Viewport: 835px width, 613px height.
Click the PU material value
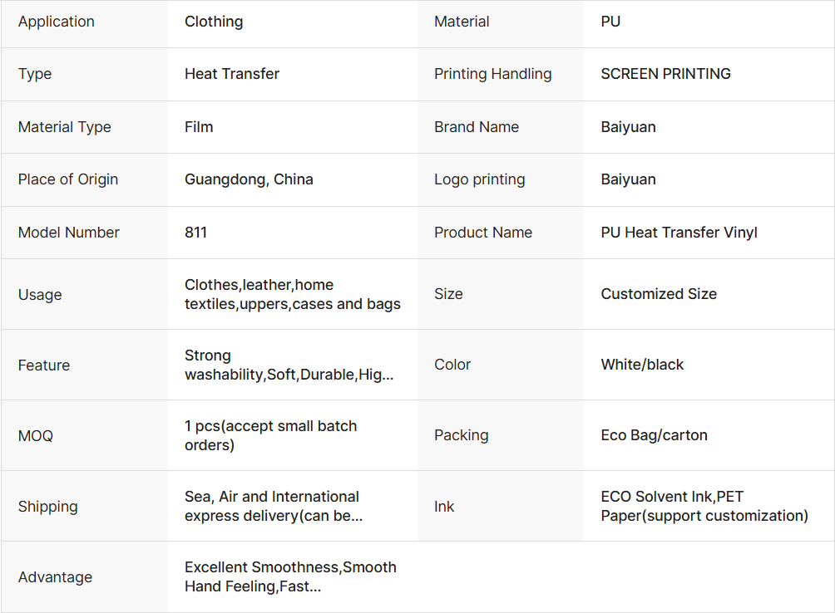pos(610,22)
